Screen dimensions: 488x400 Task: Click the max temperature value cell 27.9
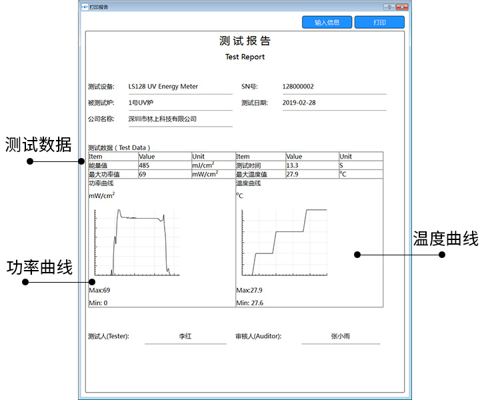coord(312,174)
